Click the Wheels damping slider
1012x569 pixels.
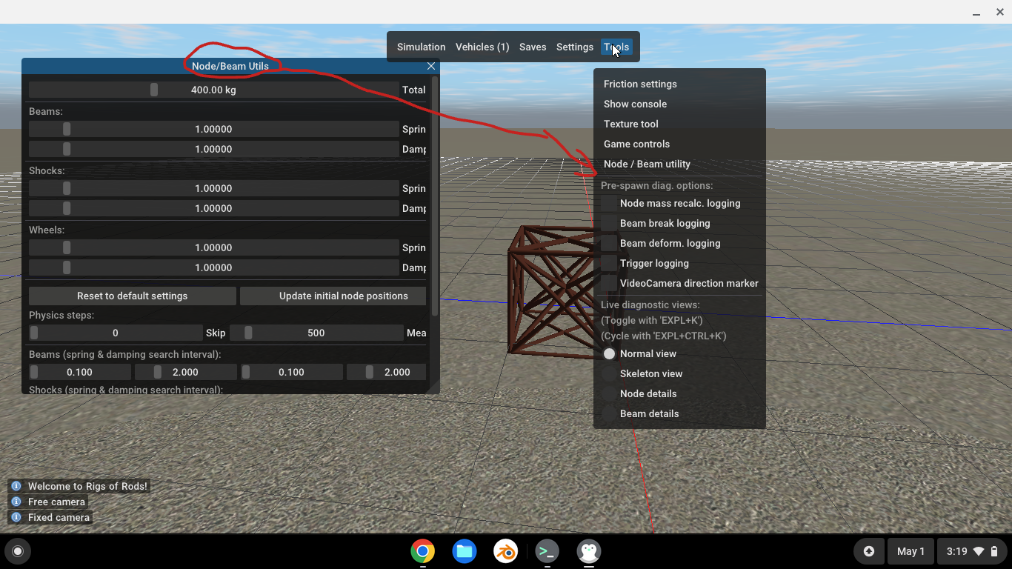214,267
